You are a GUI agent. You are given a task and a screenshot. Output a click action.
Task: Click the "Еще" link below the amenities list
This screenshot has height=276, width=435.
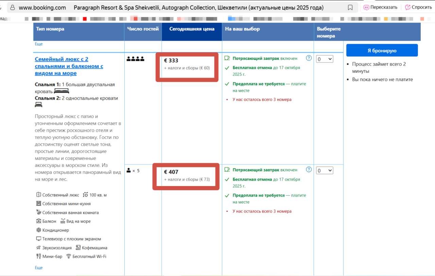click(x=39, y=268)
